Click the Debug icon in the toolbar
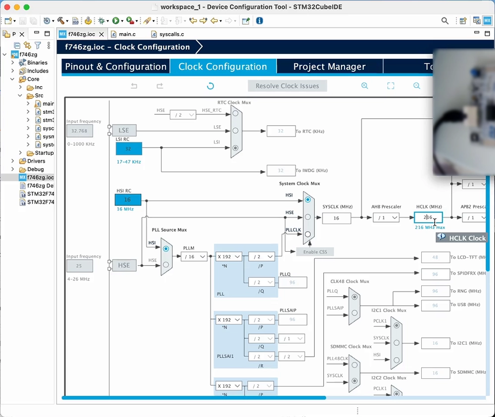 click(x=102, y=20)
